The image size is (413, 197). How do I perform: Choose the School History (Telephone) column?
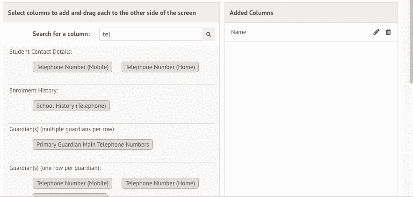pos(71,106)
